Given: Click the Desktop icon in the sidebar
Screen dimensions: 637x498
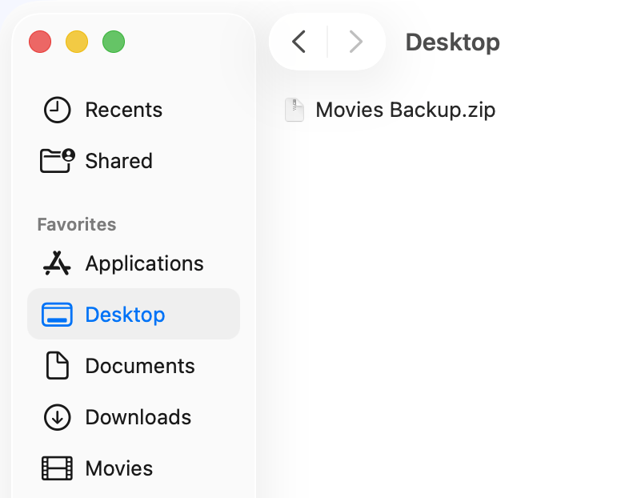Looking at the screenshot, I should [x=57, y=315].
